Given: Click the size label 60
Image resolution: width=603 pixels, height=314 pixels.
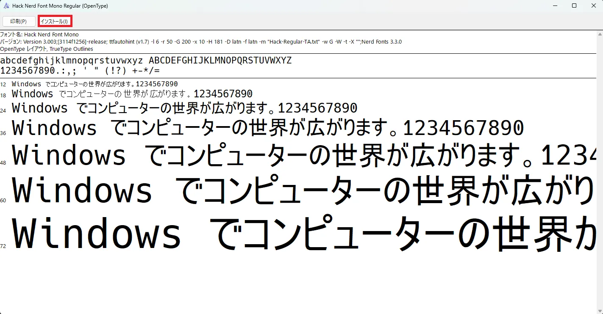Looking at the screenshot, I should click(3, 200).
